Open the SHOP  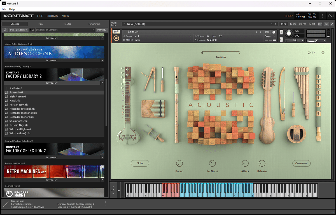pos(288,16)
